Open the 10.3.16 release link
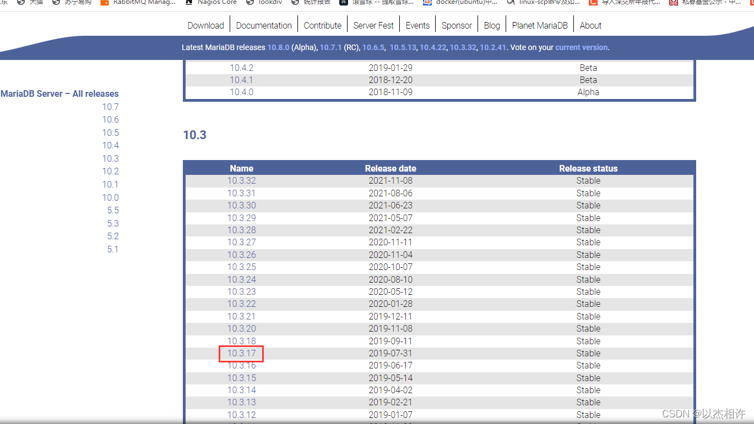Viewport: 754px width, 424px height. coord(242,366)
